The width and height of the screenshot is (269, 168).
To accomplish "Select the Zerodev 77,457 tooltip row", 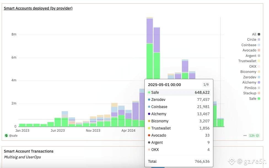I will 179,100.
